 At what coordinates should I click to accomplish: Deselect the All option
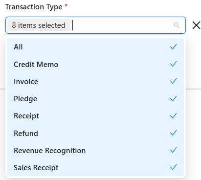pyautogui.click(x=95, y=47)
